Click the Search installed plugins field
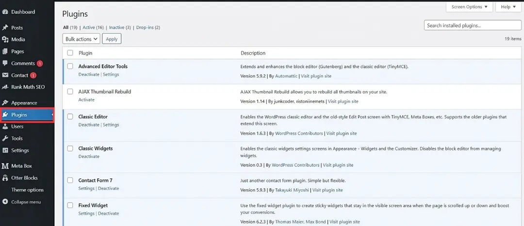Screen dimensions: 524x226 (473, 25)
